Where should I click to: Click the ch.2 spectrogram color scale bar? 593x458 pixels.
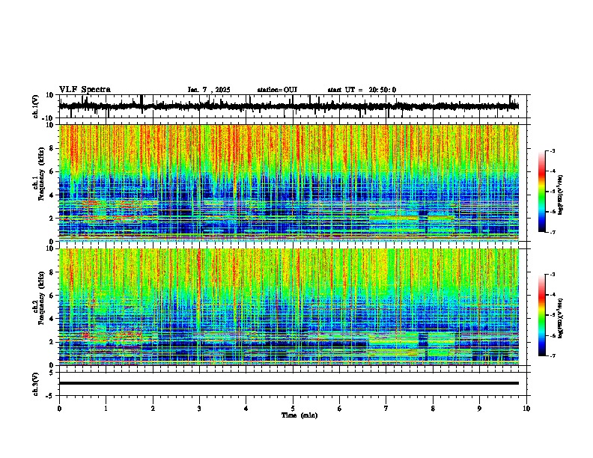coord(542,315)
